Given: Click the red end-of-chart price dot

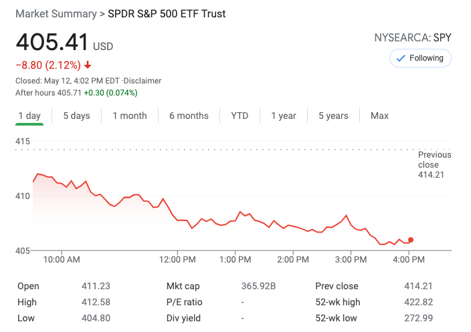Looking at the screenshot, I should tap(411, 240).
